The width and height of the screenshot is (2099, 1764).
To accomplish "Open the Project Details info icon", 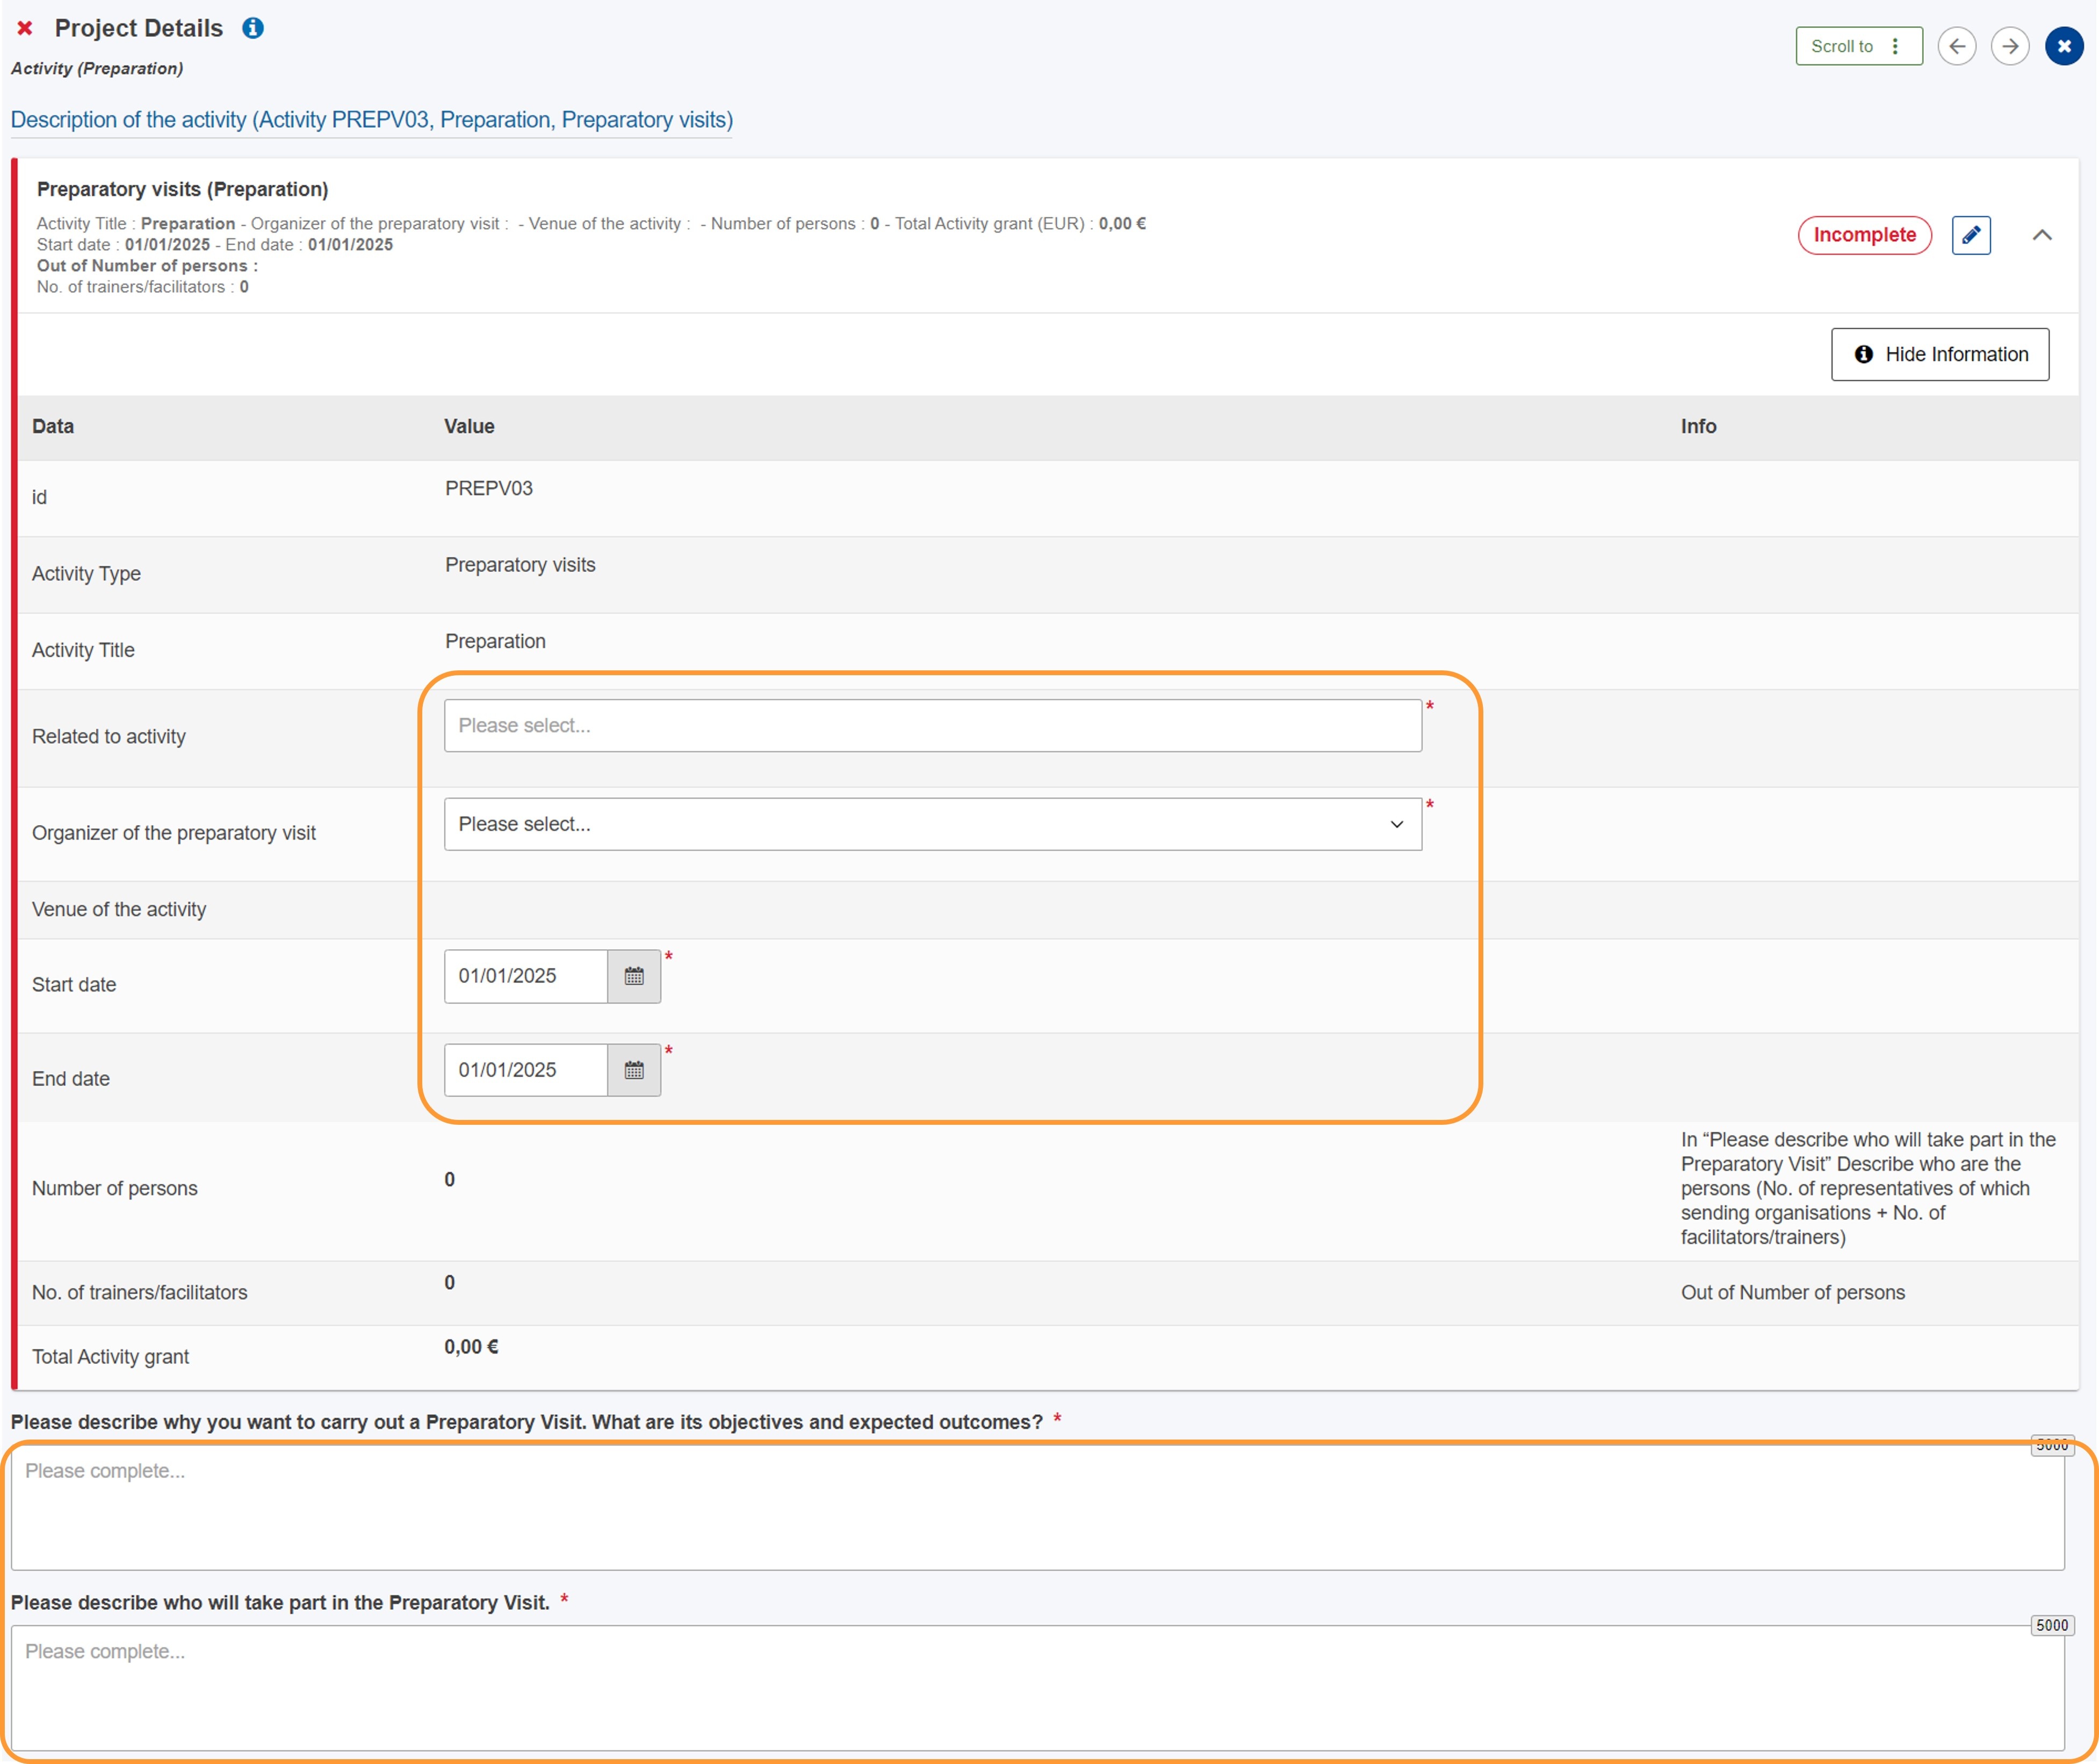I will [x=253, y=28].
